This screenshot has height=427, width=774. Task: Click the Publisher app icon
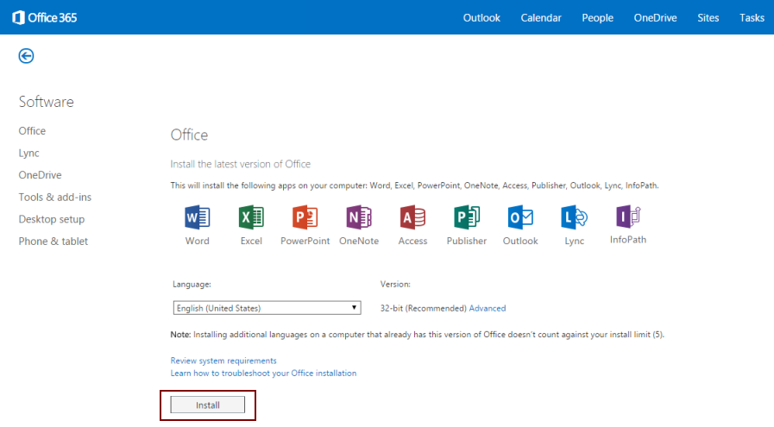tap(467, 217)
